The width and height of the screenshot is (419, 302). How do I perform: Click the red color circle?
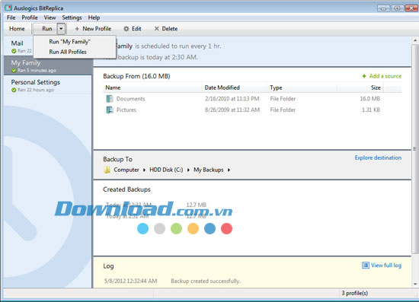[x=226, y=229]
